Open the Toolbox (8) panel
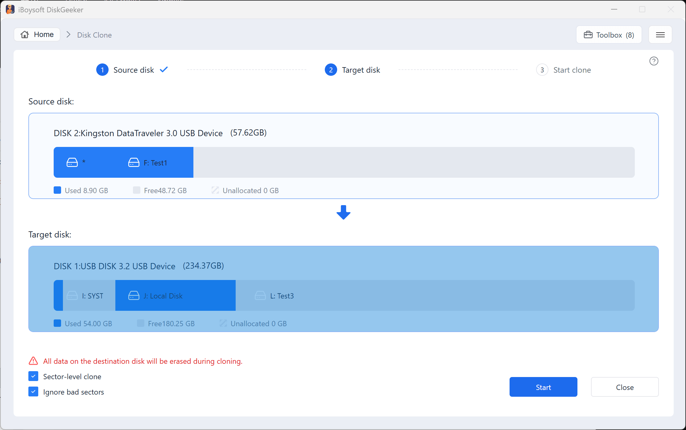The image size is (686, 430). 609,35
